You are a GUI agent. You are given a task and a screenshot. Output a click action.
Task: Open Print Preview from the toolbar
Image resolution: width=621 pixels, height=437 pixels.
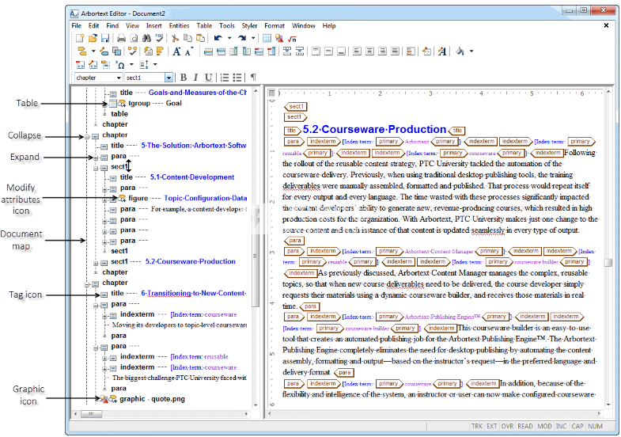click(134, 38)
